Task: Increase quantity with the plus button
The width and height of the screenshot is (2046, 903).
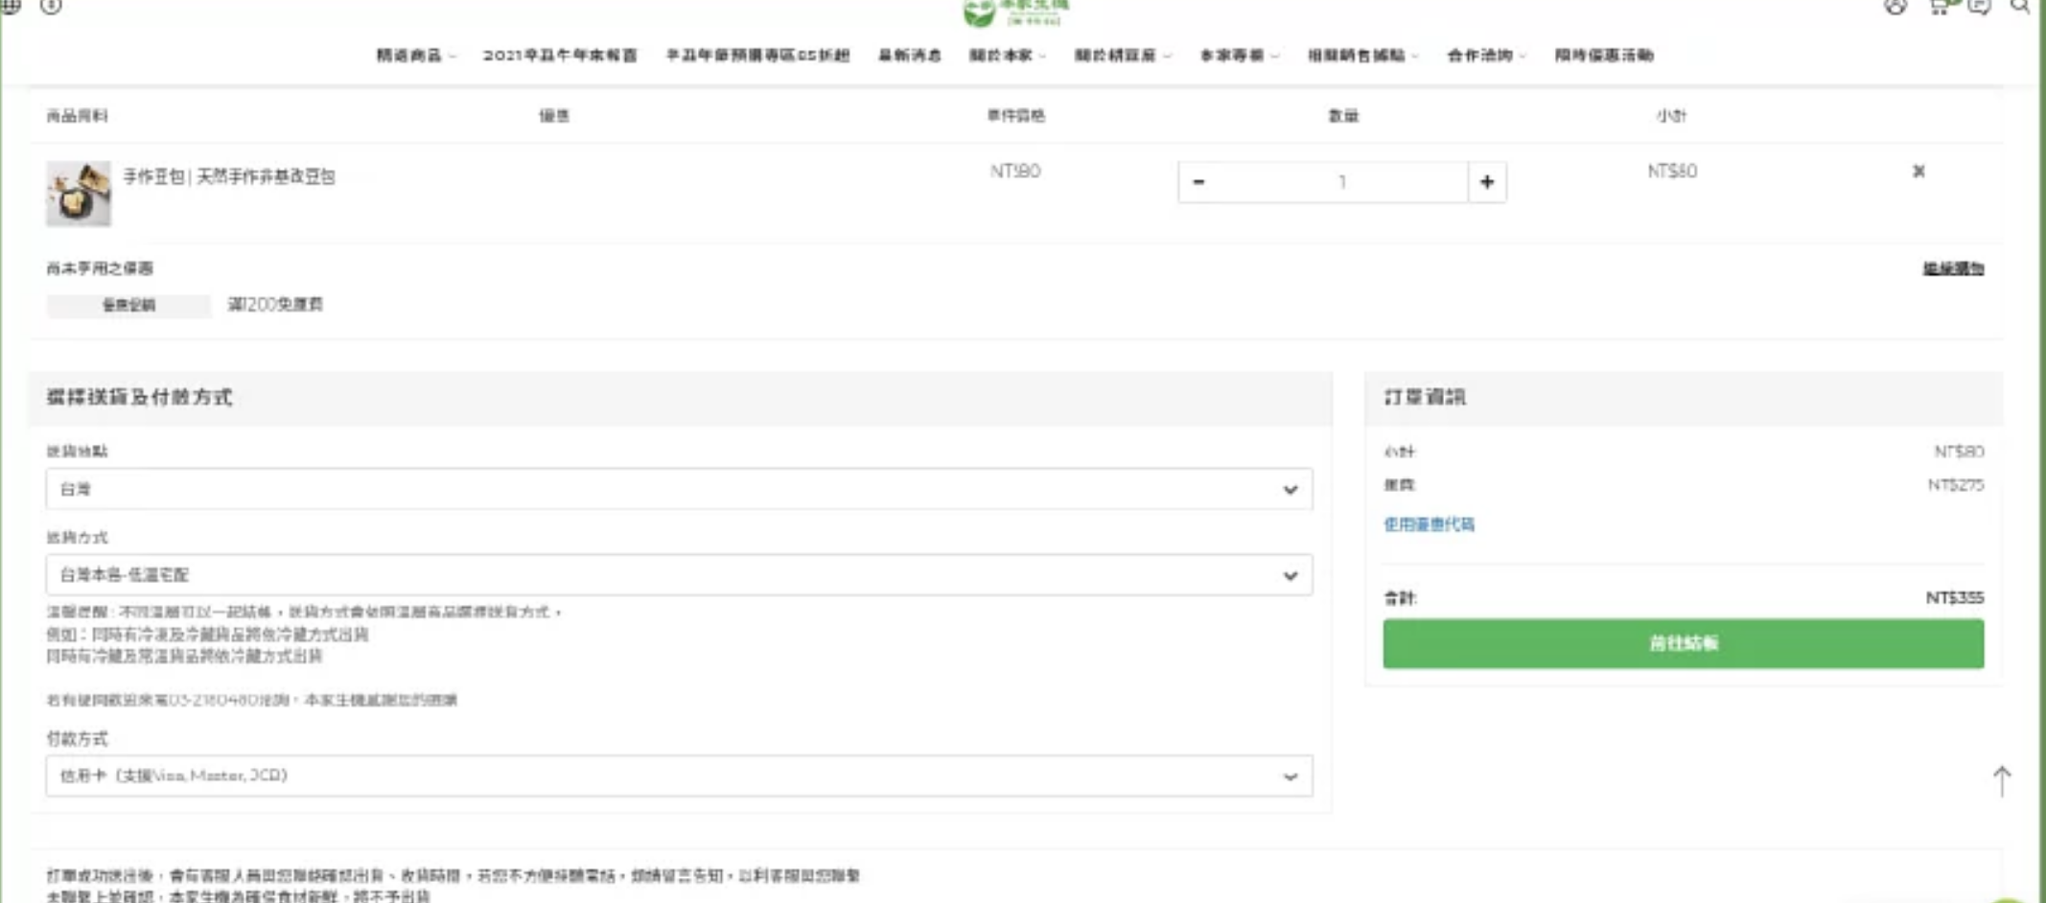Action: (1486, 182)
